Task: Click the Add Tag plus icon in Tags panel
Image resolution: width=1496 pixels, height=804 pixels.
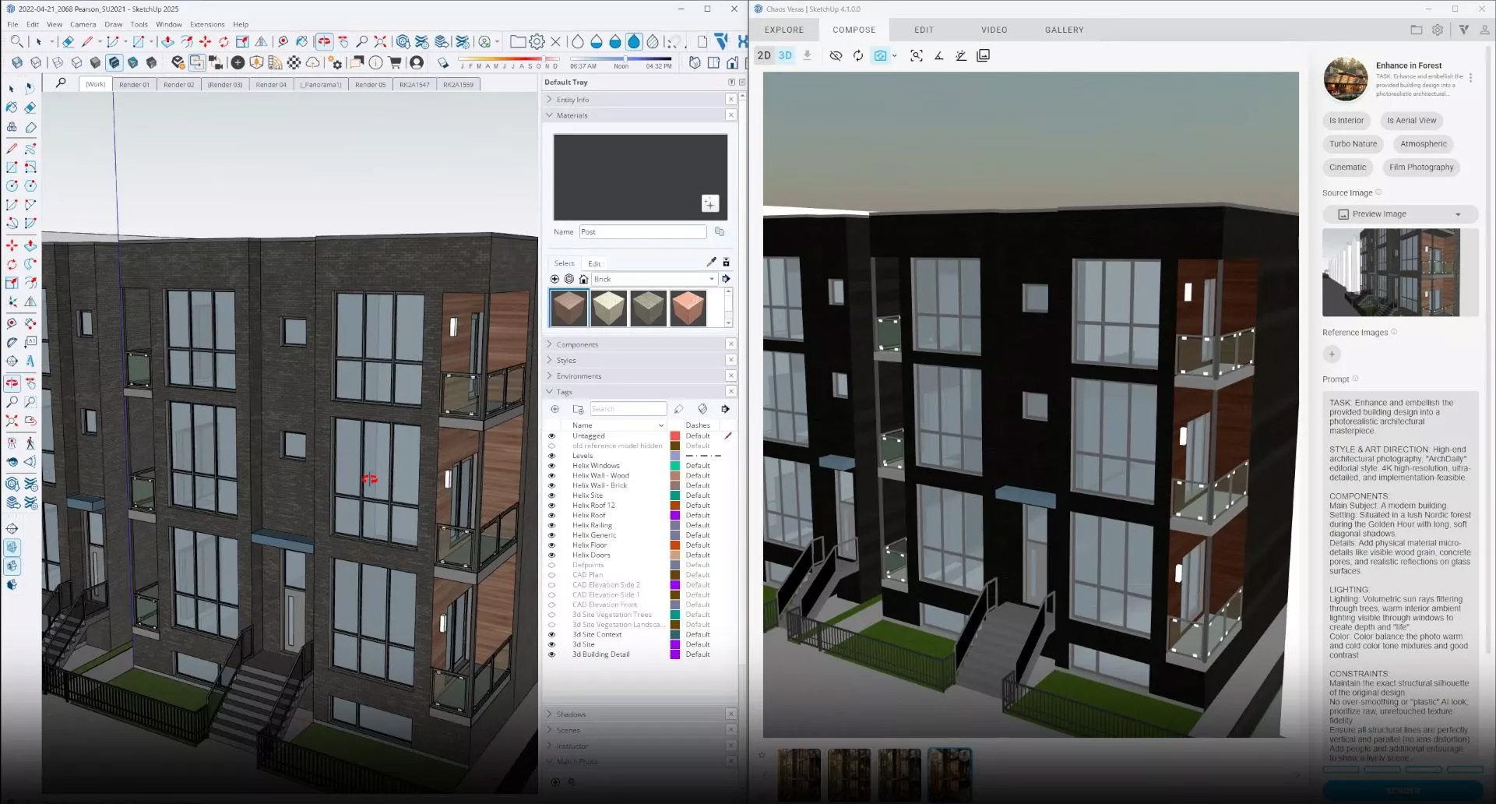Action: coord(555,409)
